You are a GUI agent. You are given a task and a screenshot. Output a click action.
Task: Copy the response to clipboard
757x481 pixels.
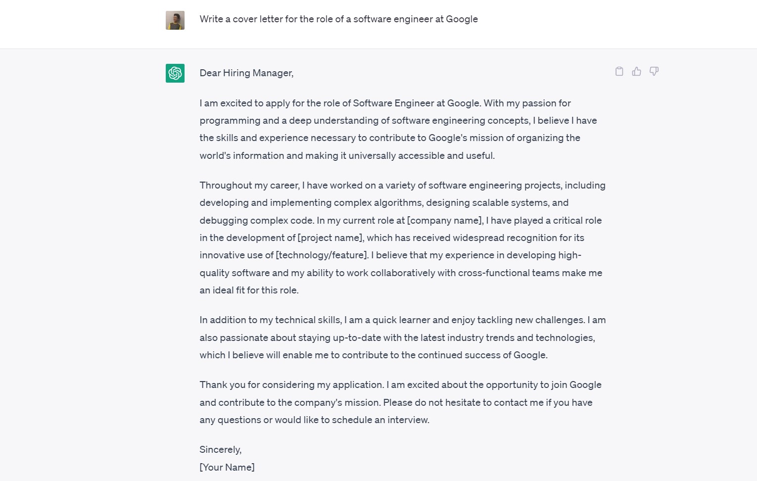(619, 71)
